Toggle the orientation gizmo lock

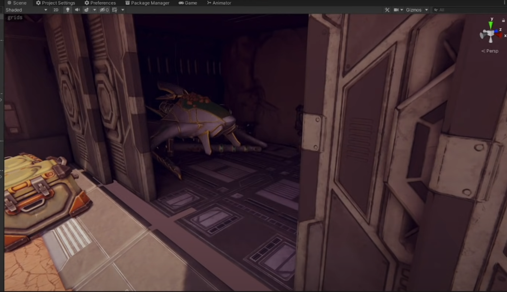coord(503,20)
